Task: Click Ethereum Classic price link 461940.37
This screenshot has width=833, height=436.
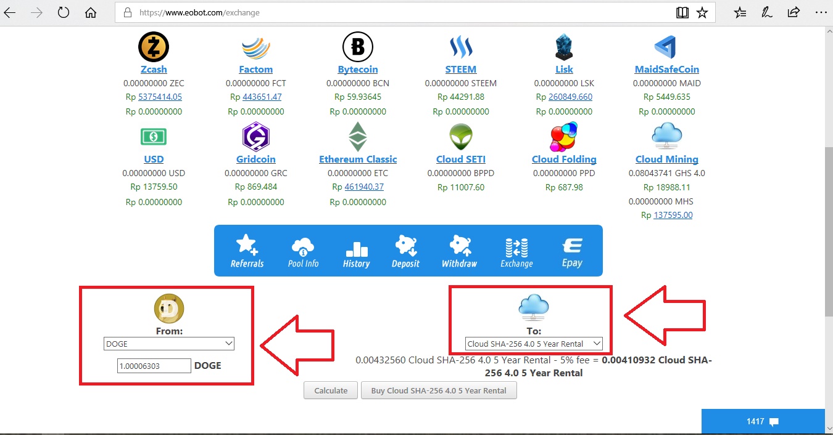Action: pos(364,187)
